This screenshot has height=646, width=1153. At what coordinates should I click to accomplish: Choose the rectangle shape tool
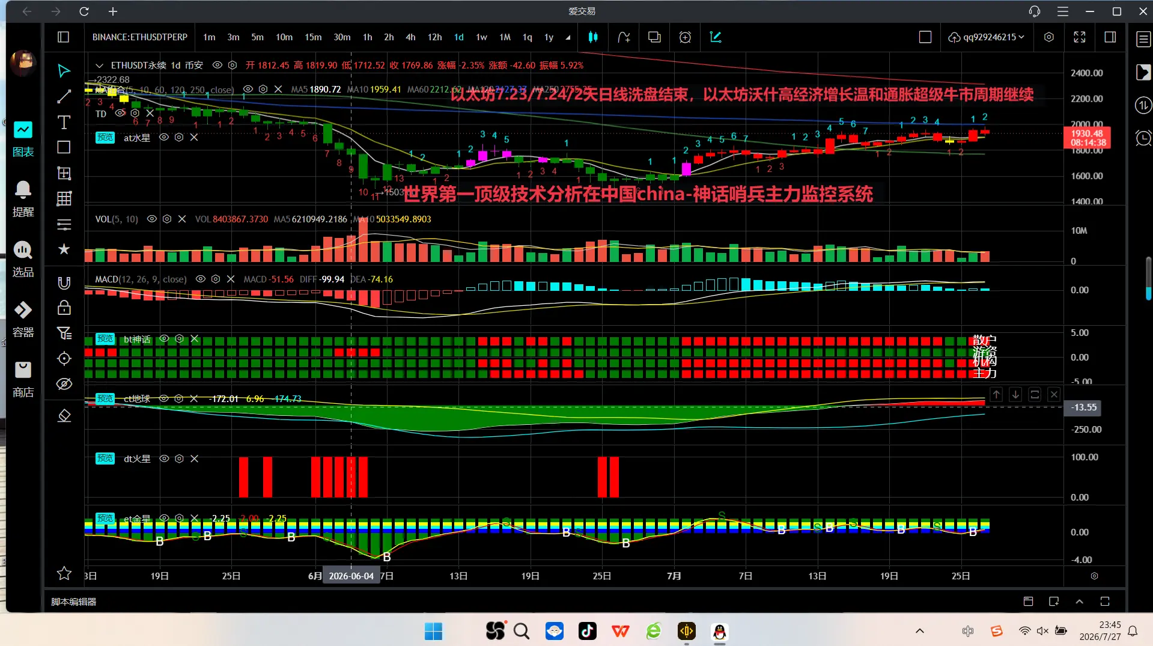click(x=64, y=148)
